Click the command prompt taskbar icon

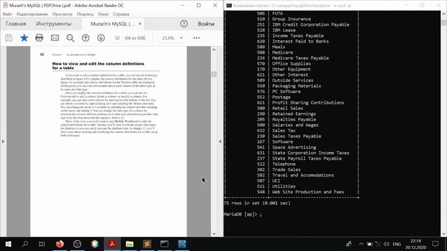(x=164, y=244)
